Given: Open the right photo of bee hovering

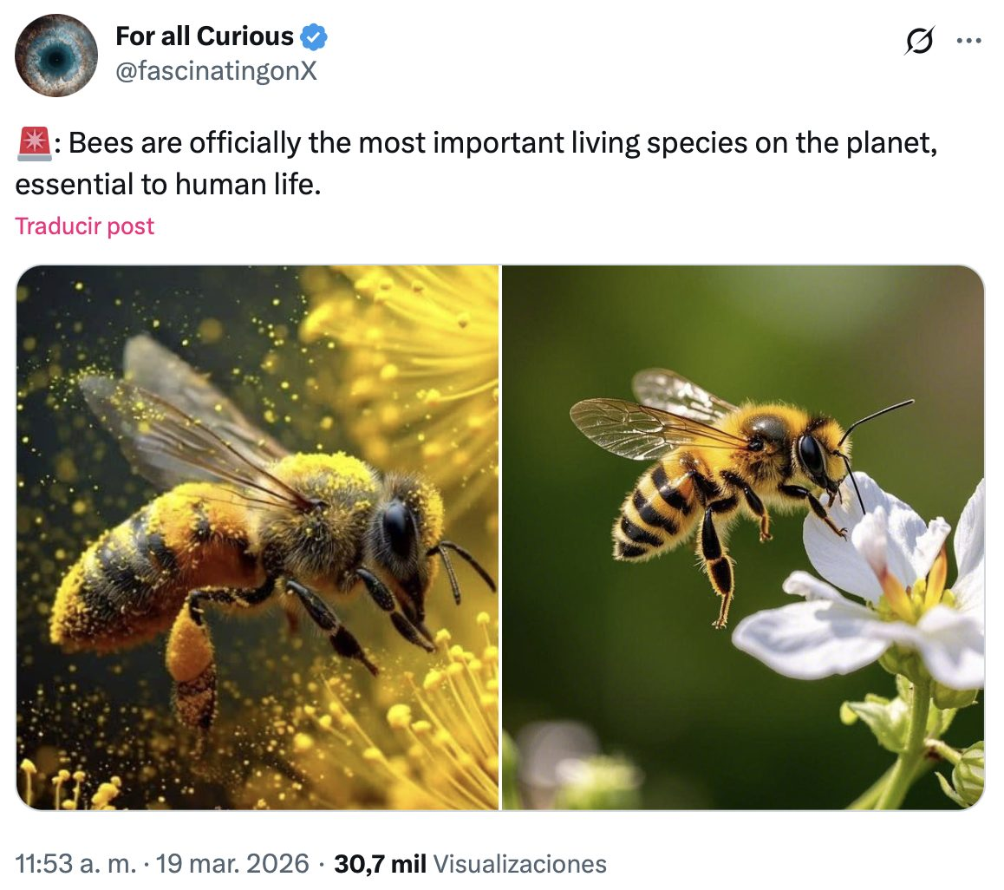Looking at the screenshot, I should point(743,537).
